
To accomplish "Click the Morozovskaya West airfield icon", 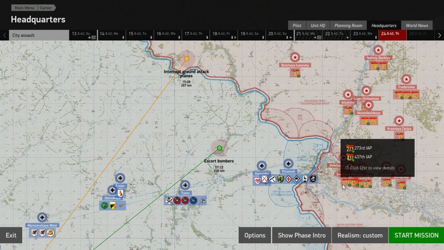I will 42,218.
